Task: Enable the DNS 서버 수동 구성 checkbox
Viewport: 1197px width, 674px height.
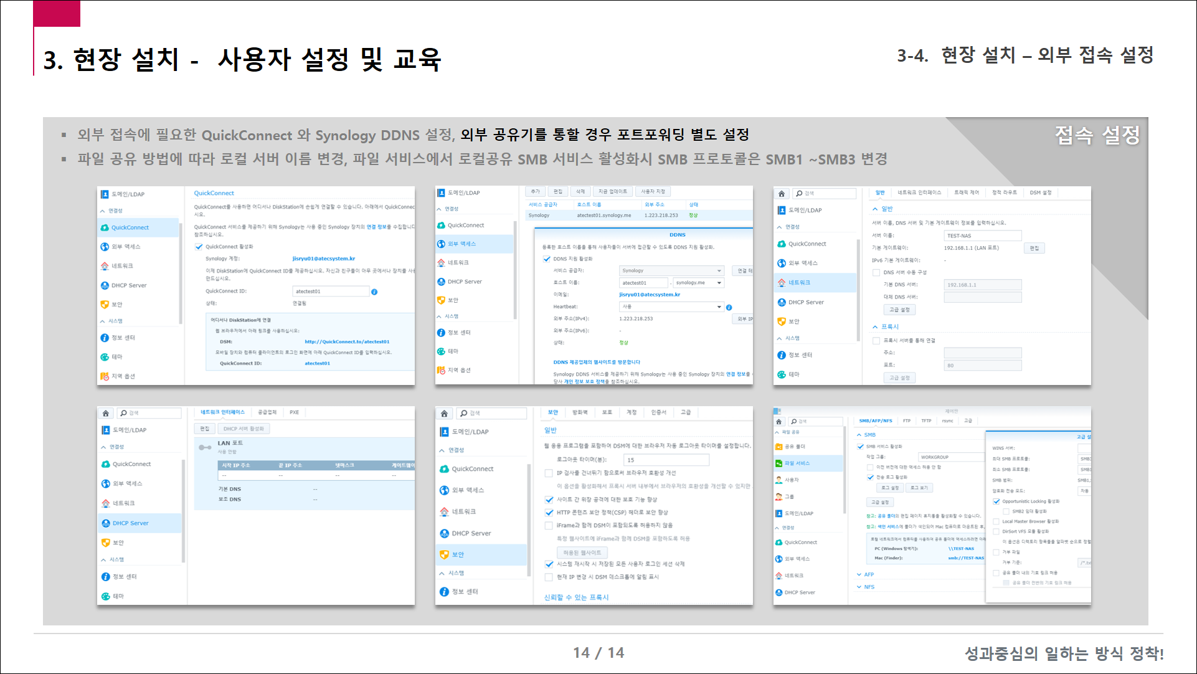Action: coord(876,272)
